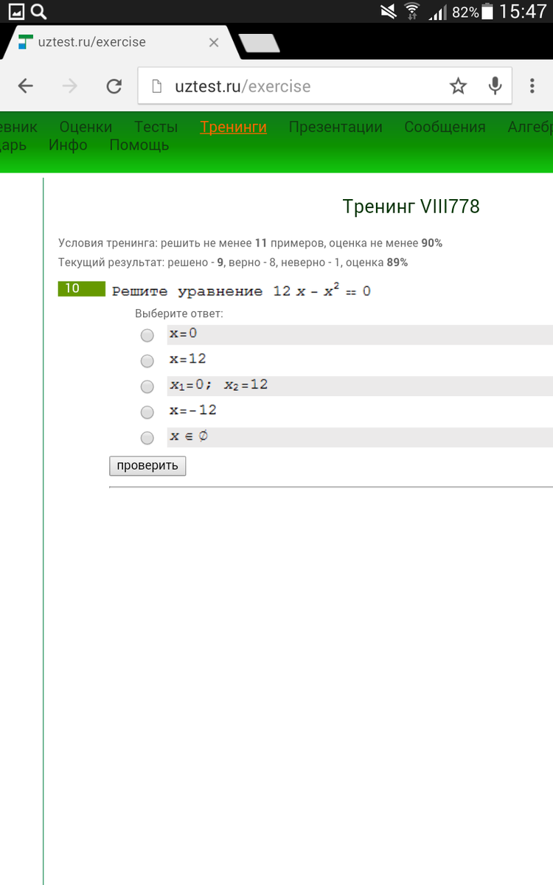This screenshot has height=885, width=553.
Task: Bookmark page with the star icon
Action: (x=458, y=86)
